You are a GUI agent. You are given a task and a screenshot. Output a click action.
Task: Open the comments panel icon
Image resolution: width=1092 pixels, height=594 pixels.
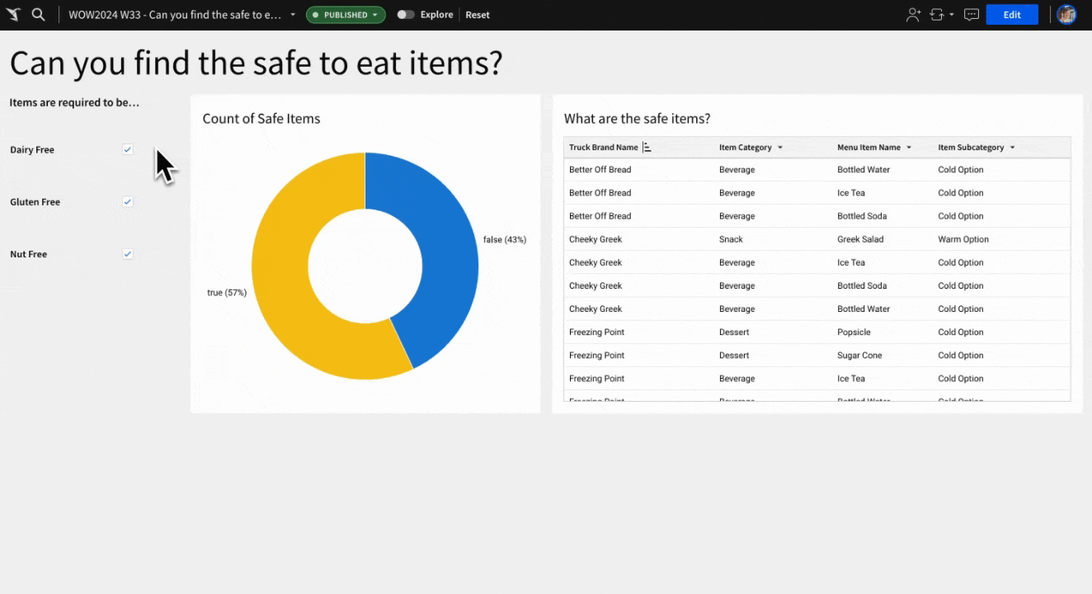[x=972, y=15]
